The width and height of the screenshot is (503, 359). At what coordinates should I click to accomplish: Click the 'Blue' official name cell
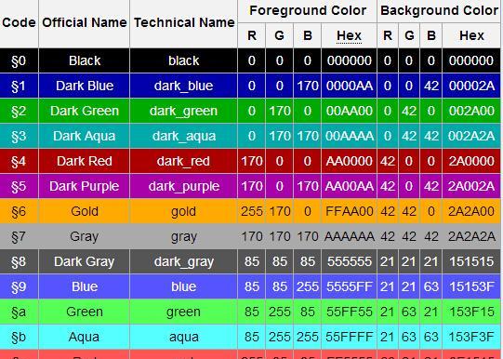85,286
